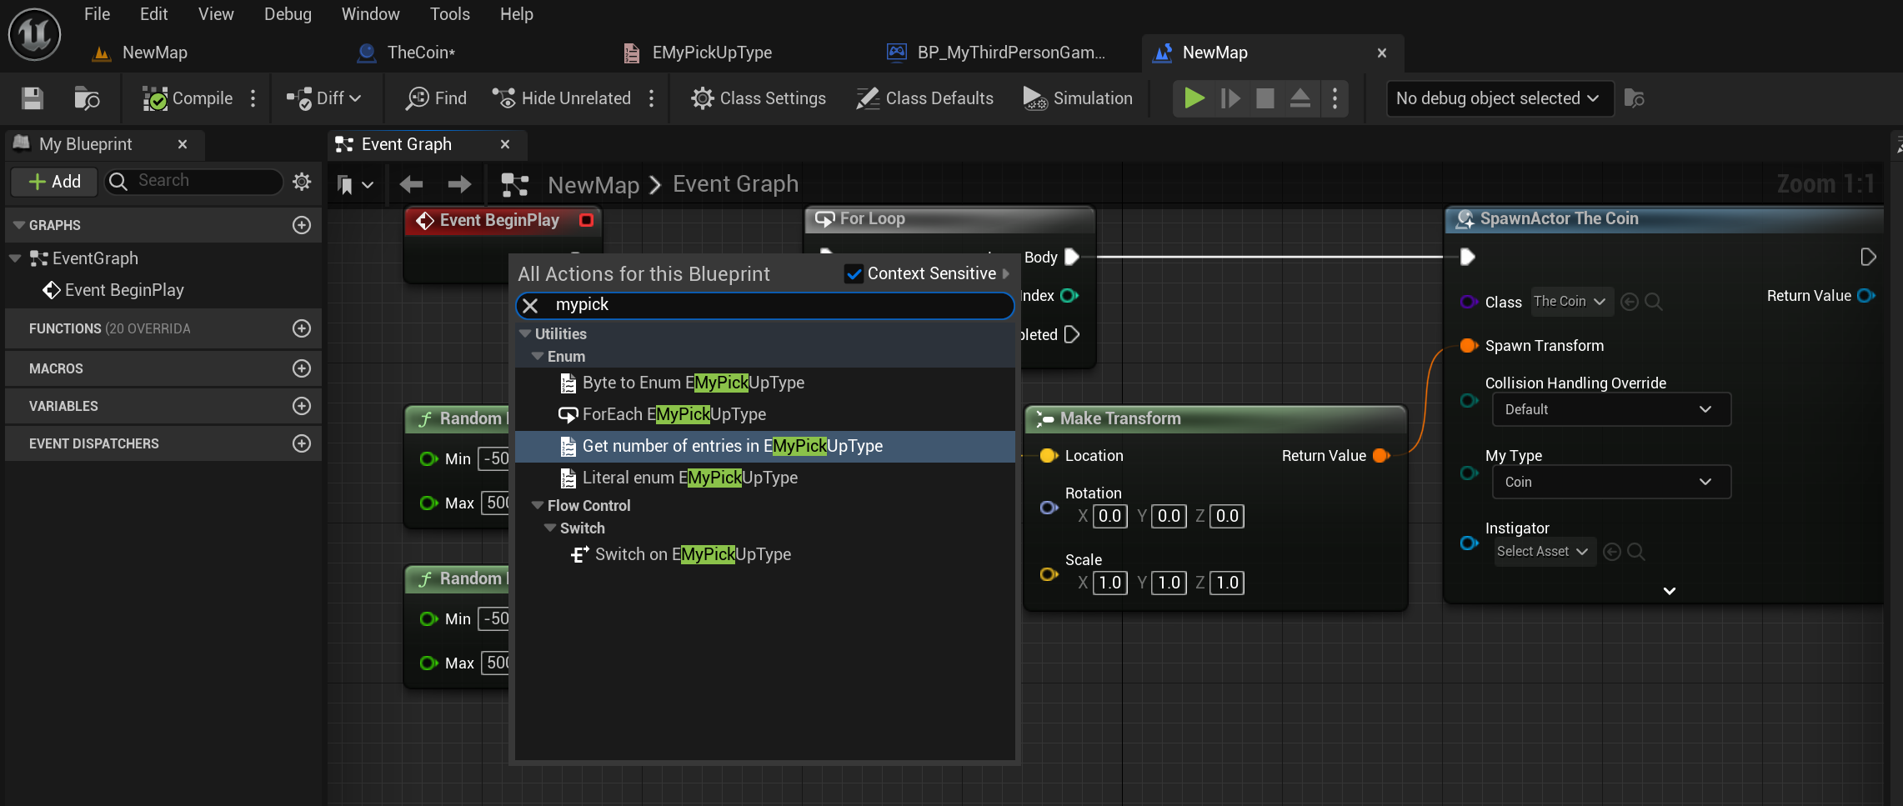1903x806 pixels.
Task: Open the Help menu
Action: click(516, 14)
